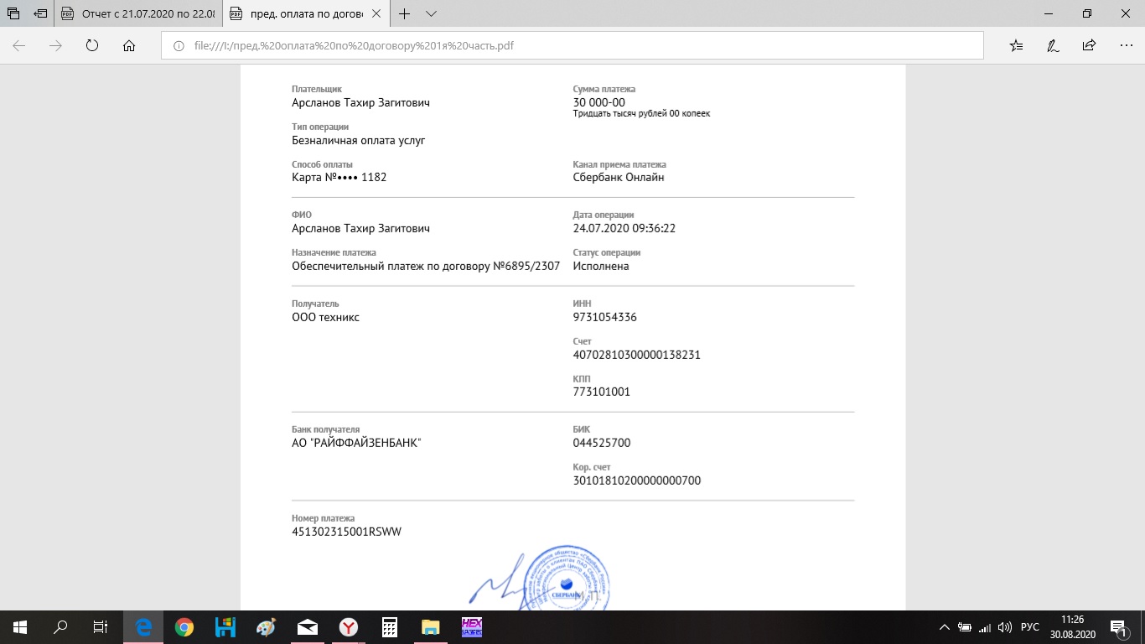The image size is (1145, 644).
Task: Click account number '40702810300000138231'
Action: point(636,355)
